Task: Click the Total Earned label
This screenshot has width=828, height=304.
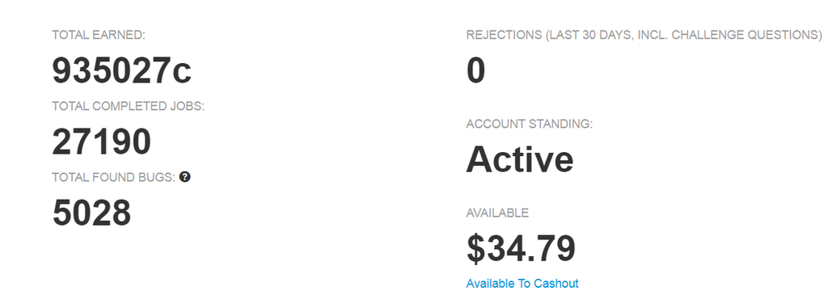Action: click(98, 36)
